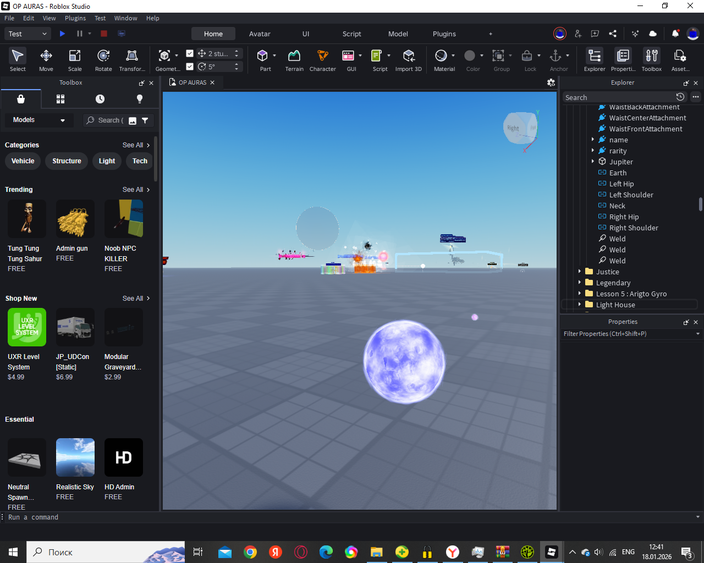Image resolution: width=704 pixels, height=563 pixels.
Task: Click the Explorer panel scrollbar
Action: [x=700, y=204]
